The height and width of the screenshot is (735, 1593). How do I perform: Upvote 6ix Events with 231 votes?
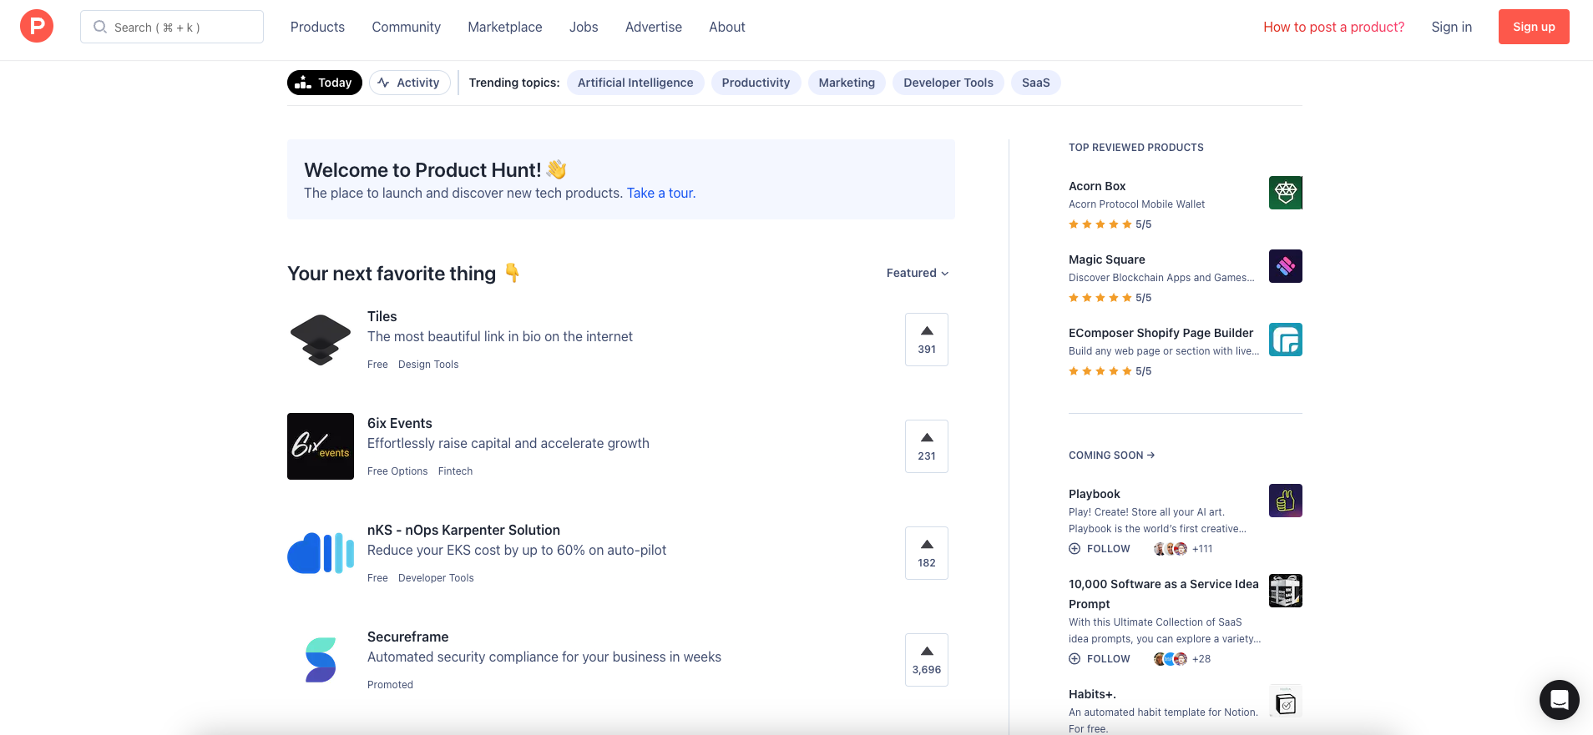point(927,446)
